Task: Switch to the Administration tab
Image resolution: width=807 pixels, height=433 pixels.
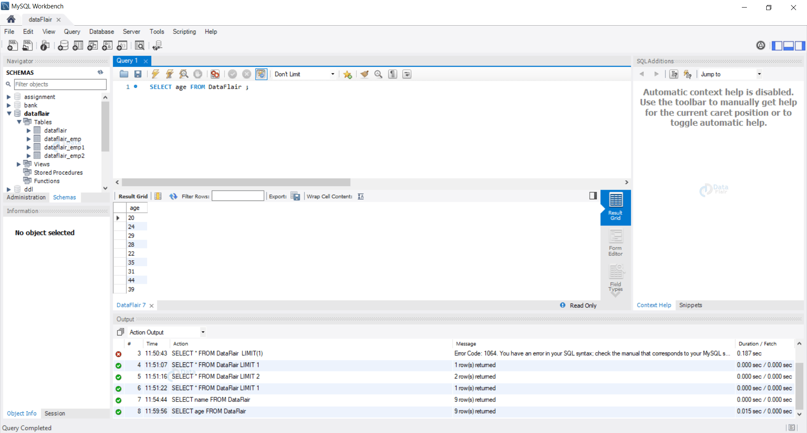Action: point(26,197)
